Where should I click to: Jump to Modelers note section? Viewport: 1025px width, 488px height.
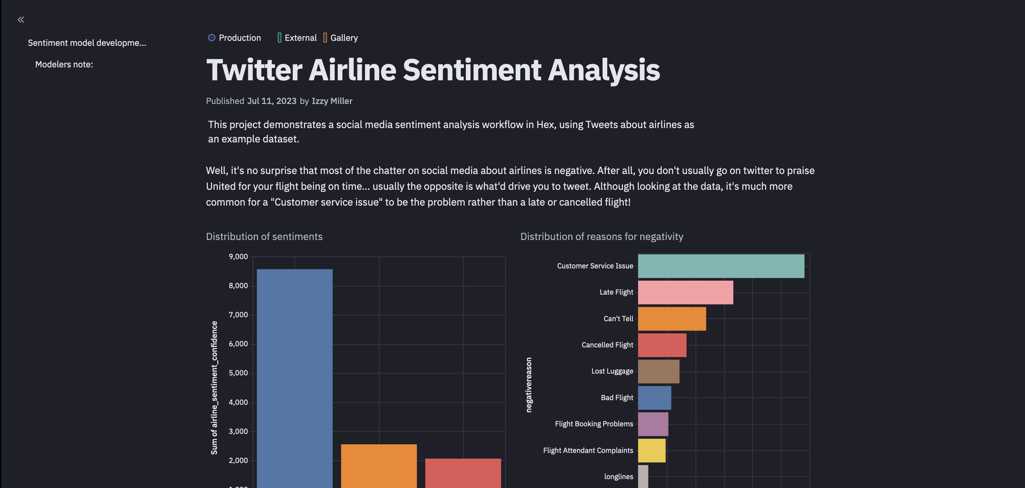pos(64,65)
